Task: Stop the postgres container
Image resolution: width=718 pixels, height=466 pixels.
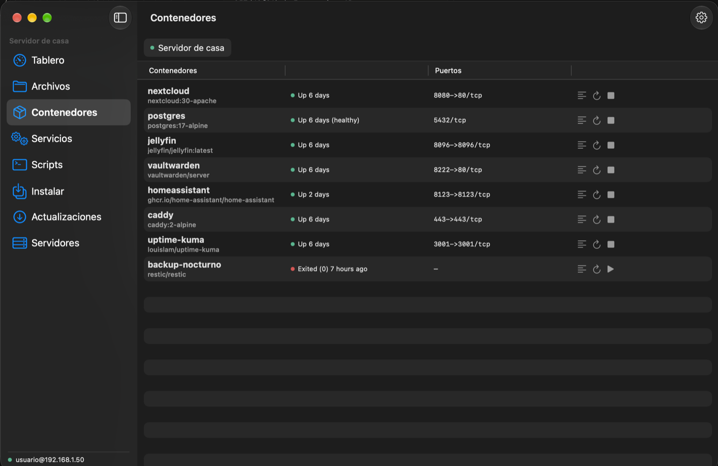Action: 611,120
